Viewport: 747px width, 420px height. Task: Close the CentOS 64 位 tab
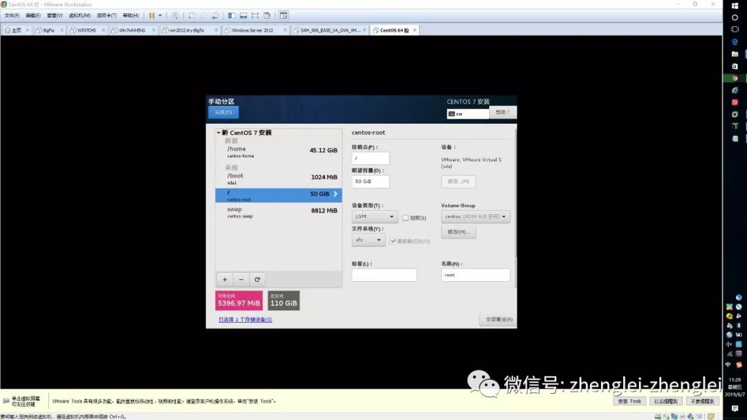click(415, 30)
